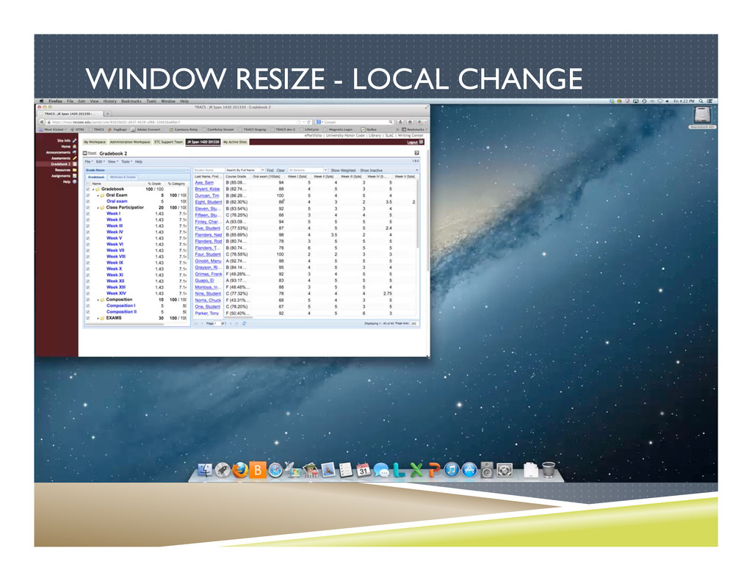
Task: Click the Firefox URL address bar
Action: (180, 123)
